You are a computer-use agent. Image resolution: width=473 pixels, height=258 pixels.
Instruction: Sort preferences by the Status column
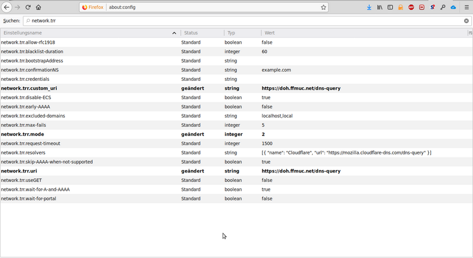pos(201,33)
